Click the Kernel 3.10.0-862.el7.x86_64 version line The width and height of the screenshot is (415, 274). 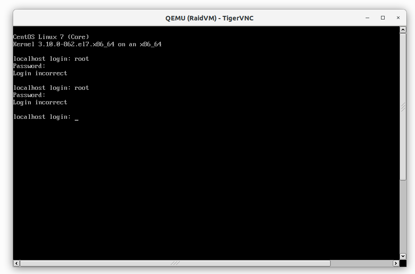click(x=87, y=44)
